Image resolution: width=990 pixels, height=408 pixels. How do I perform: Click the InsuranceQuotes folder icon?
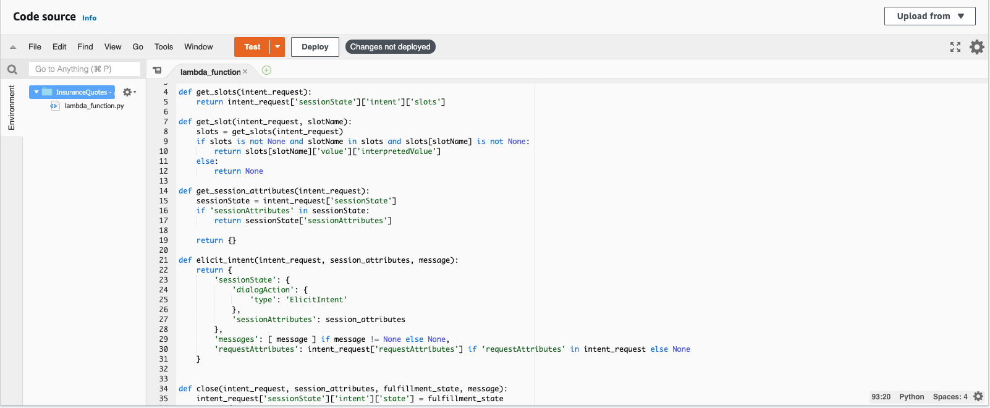click(47, 92)
